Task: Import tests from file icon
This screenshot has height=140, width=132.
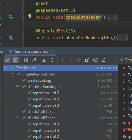Action: [x=87, y=60]
